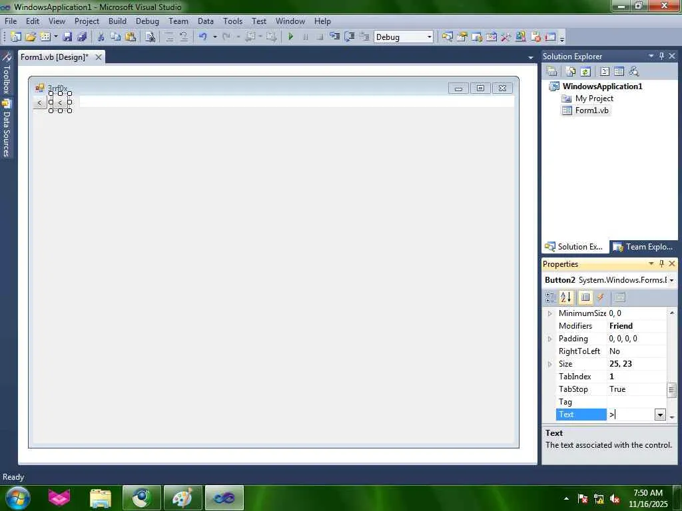The width and height of the screenshot is (682, 511).
Task: Open the Build menu
Action: point(117,21)
